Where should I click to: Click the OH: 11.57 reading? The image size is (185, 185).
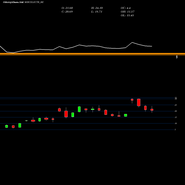click(x=128, y=12)
